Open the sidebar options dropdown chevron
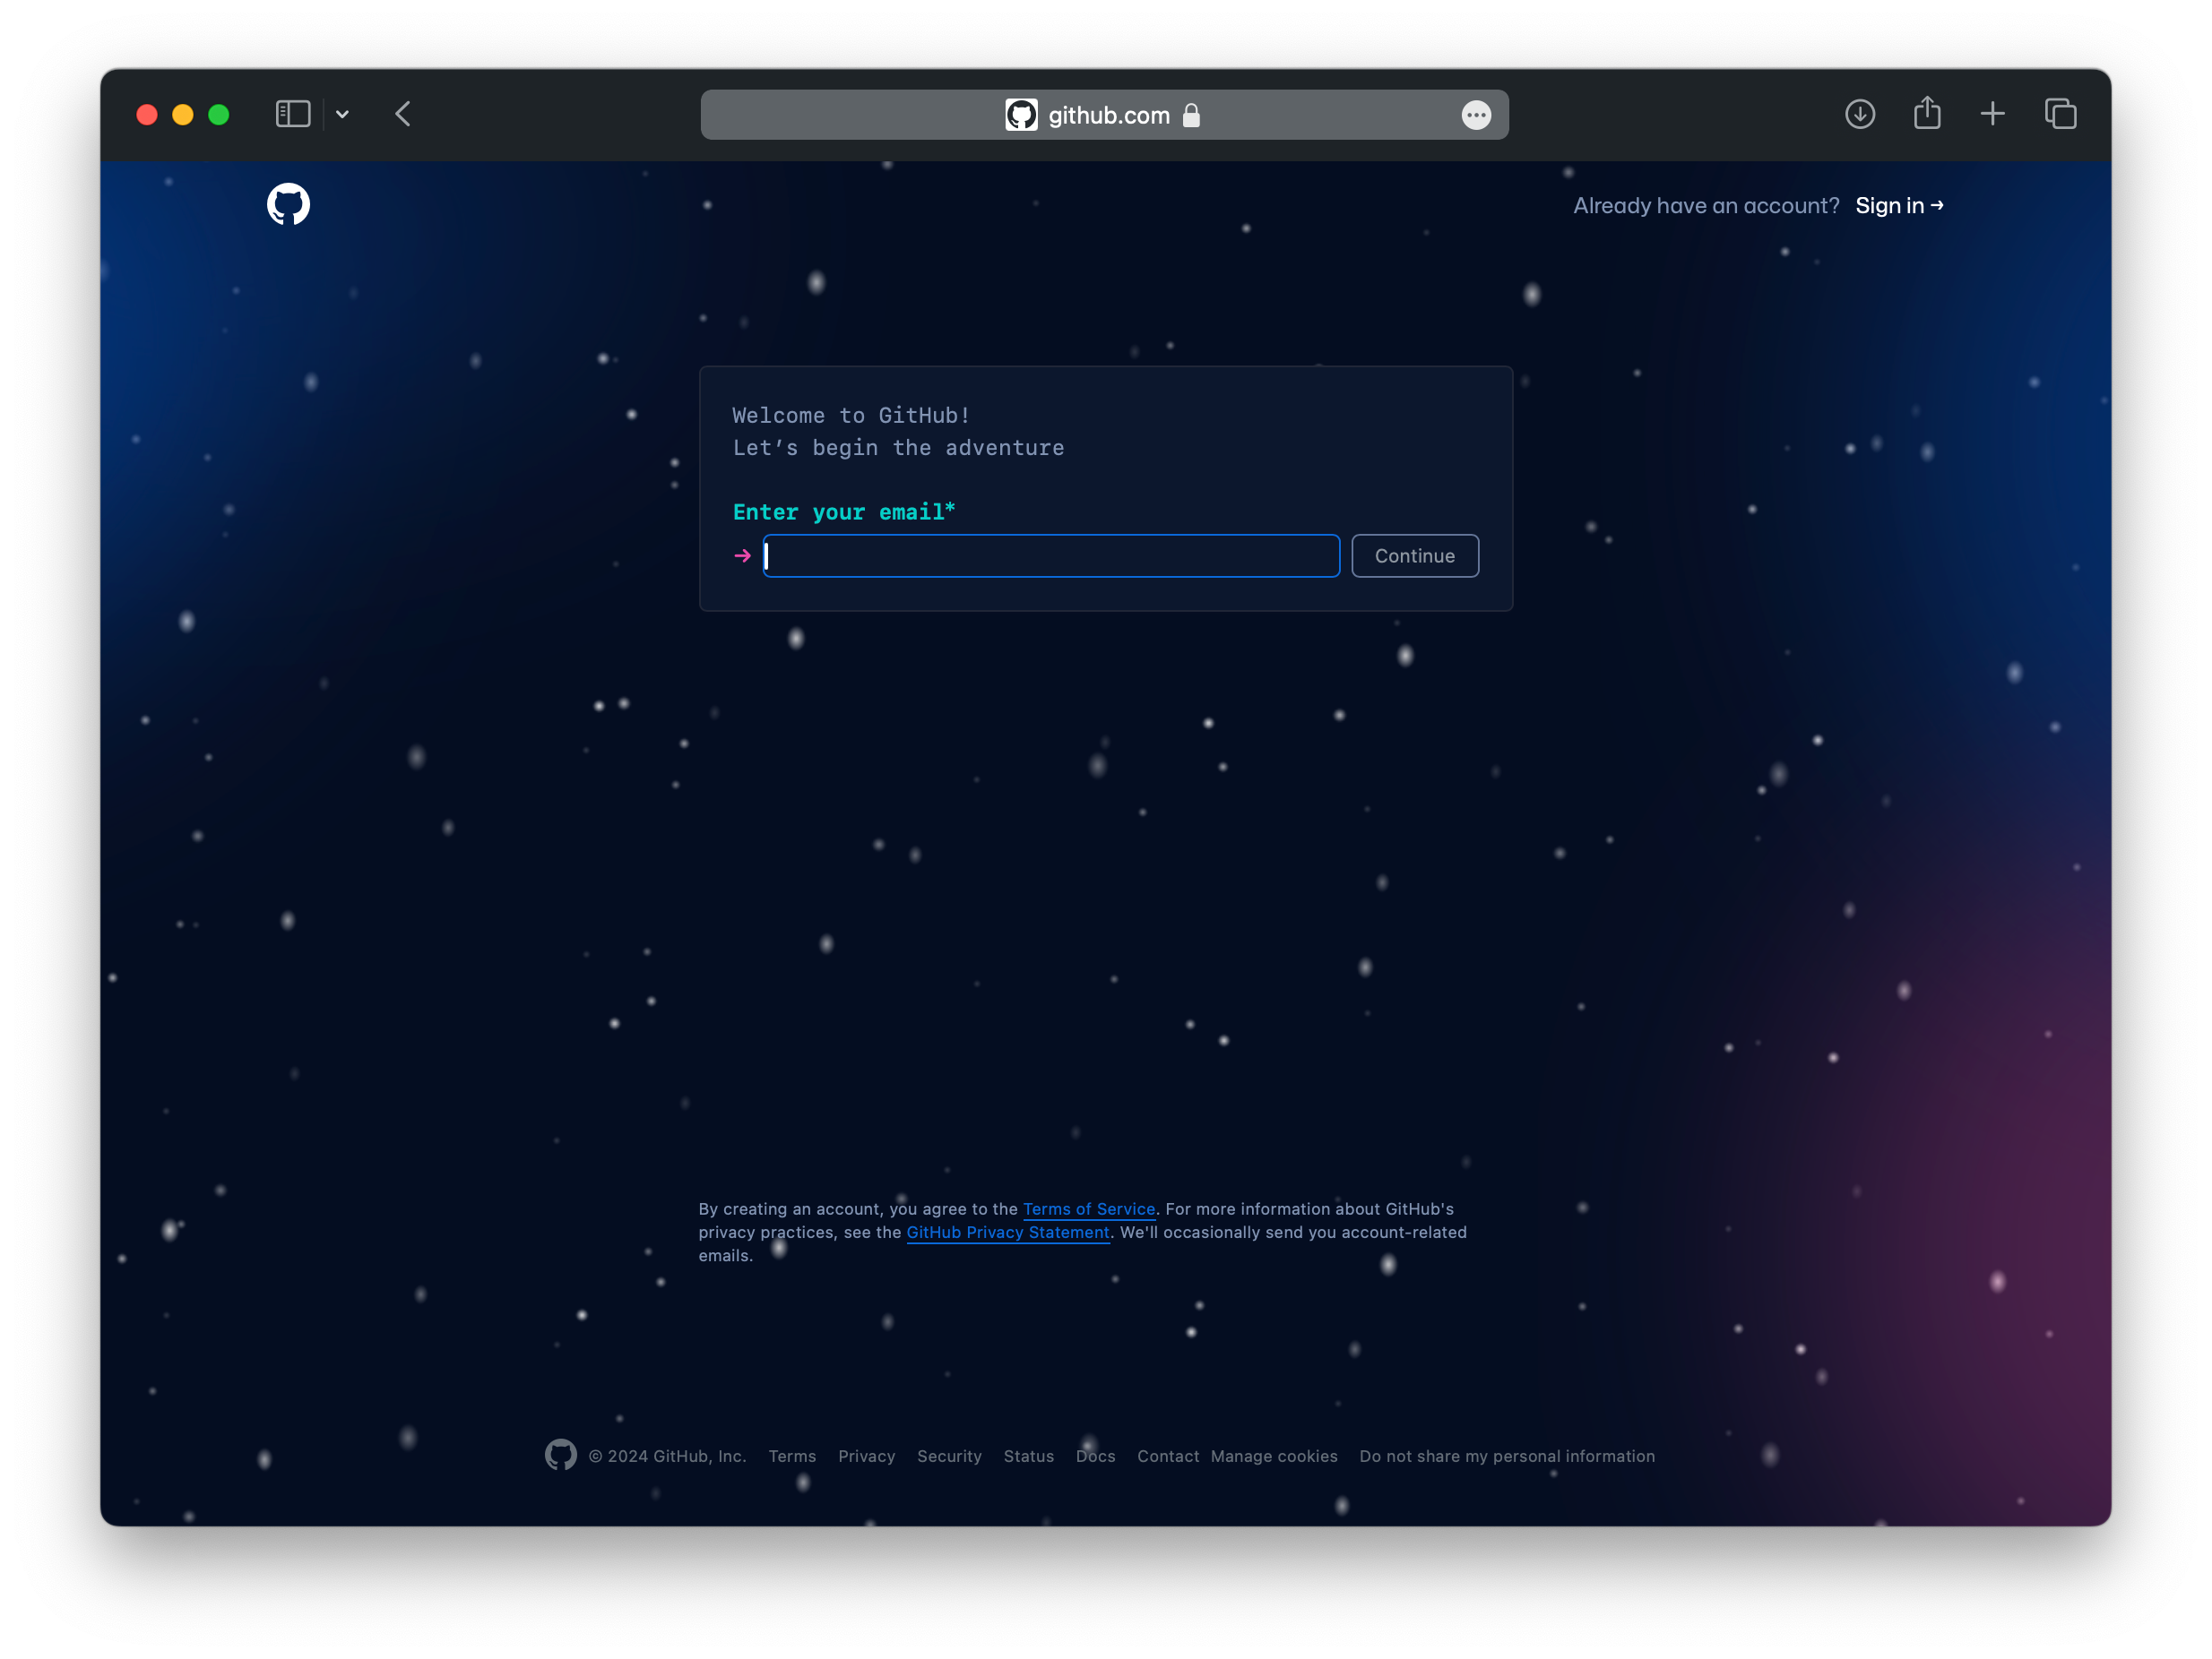 click(342, 115)
